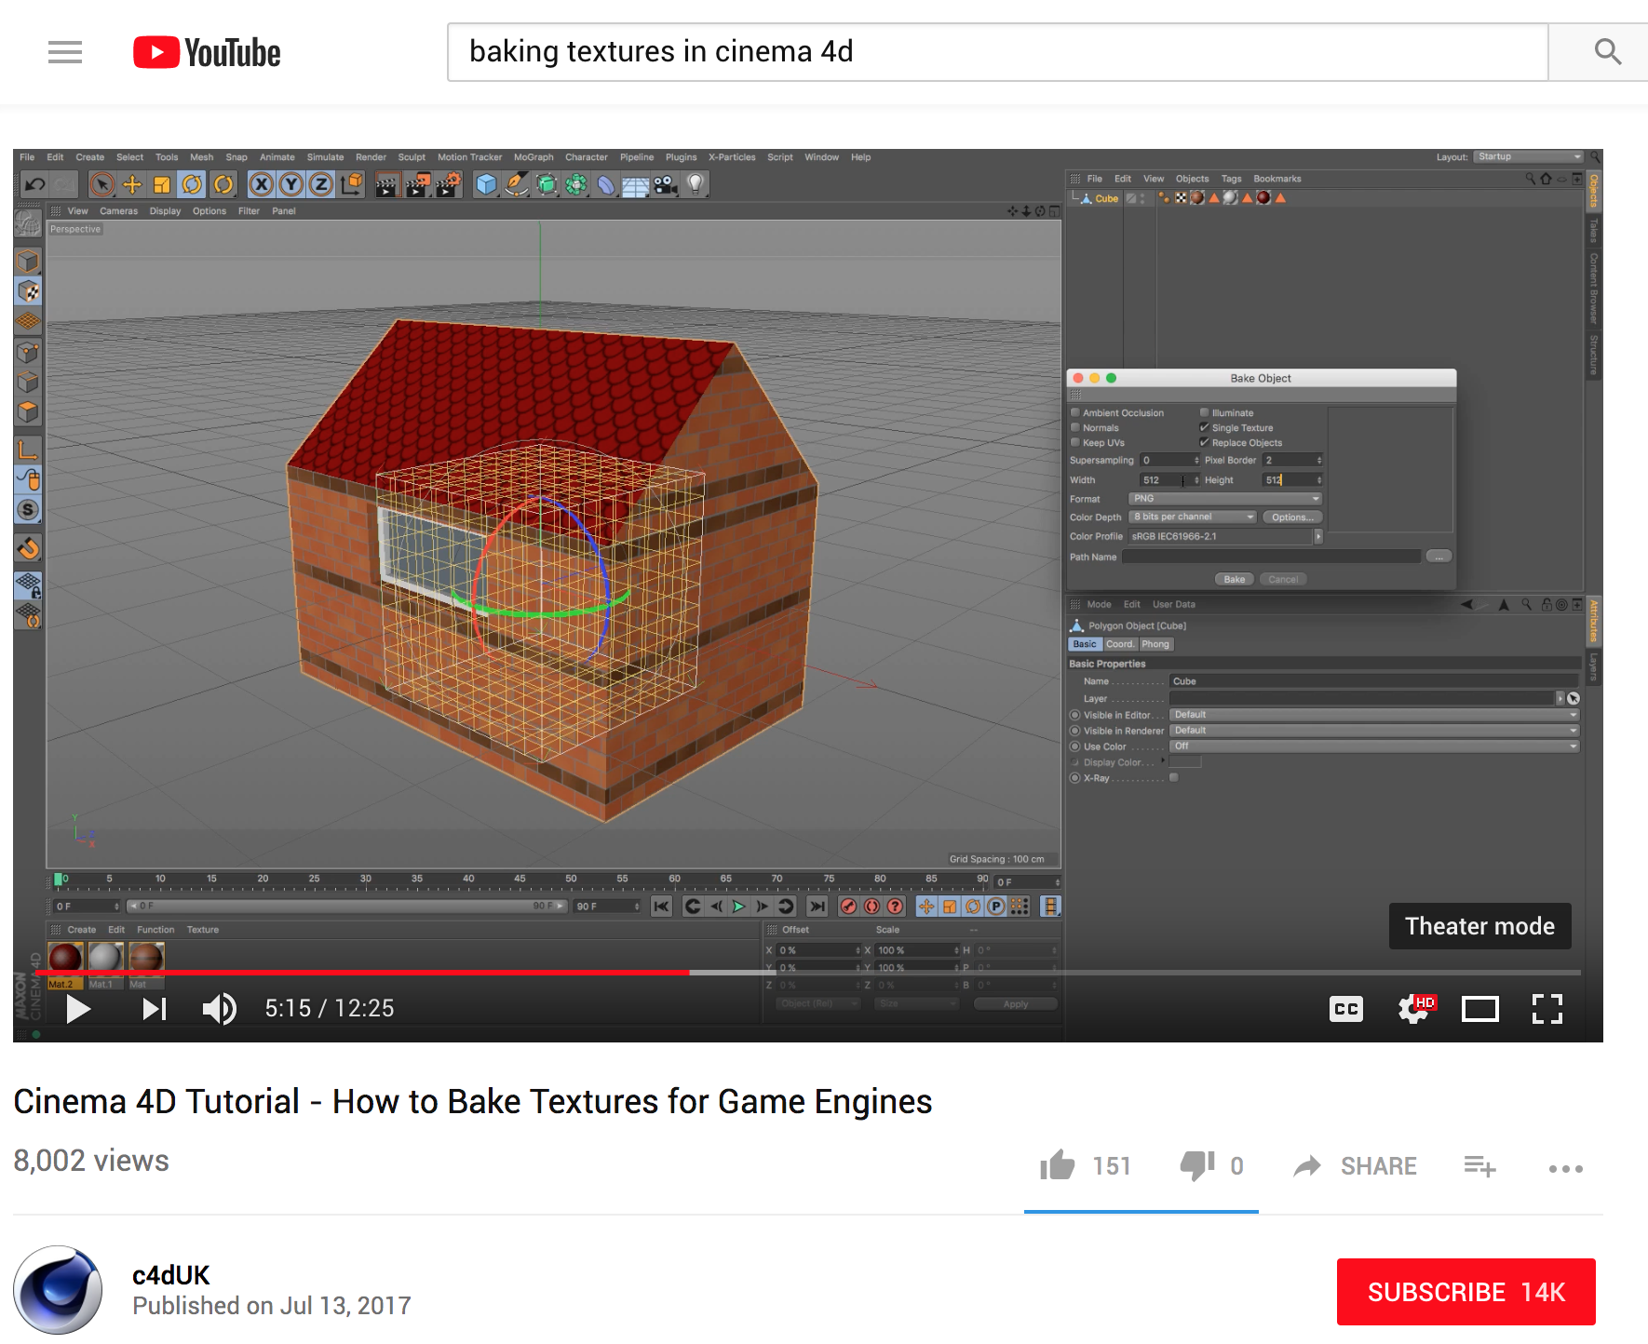
Task: Open the Objects menu in object manager
Action: [x=1192, y=179]
